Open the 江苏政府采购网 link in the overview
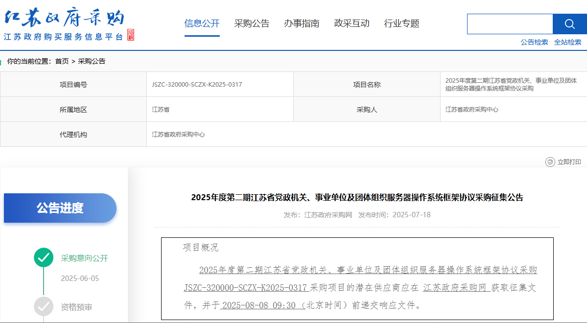 (x=456, y=288)
